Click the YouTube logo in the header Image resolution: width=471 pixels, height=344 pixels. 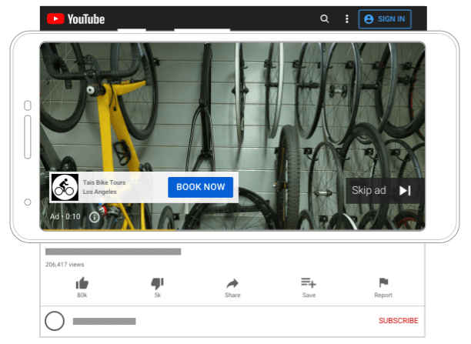(x=75, y=19)
